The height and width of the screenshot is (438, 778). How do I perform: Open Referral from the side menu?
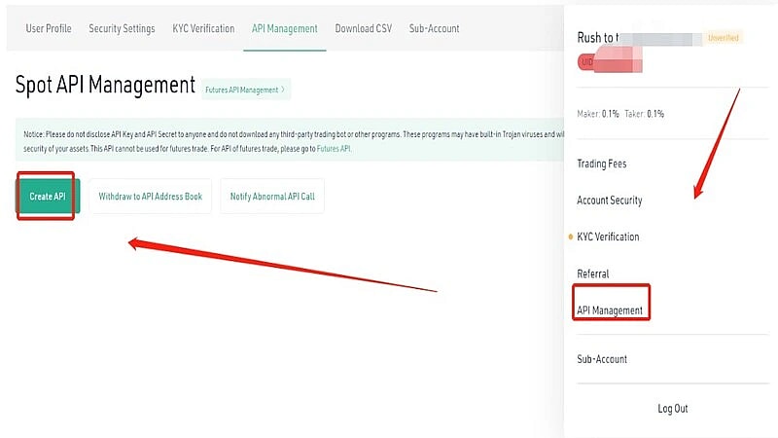click(592, 274)
